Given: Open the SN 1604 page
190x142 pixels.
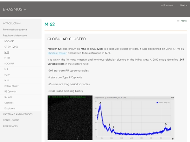Looking at the screenshot, I should (8, 97).
